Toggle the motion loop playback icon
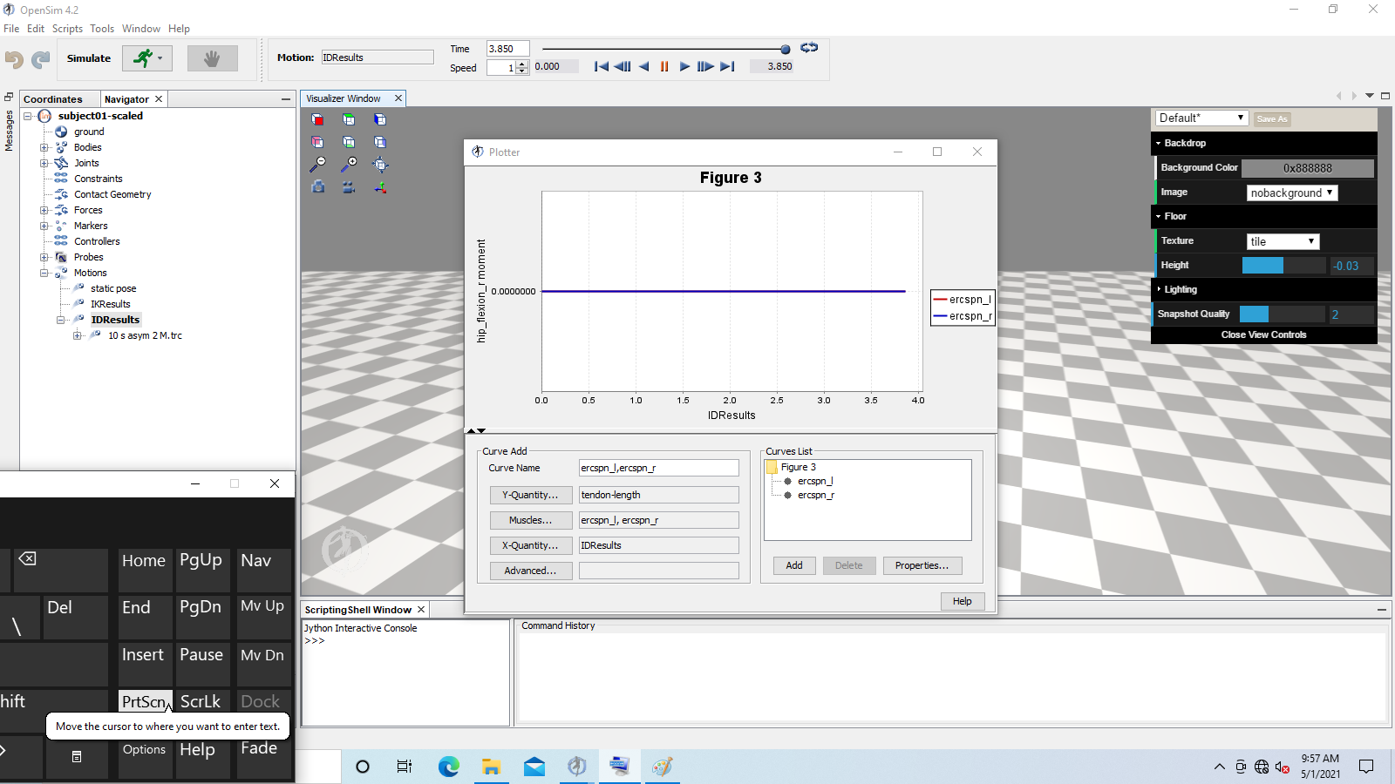Image resolution: width=1395 pixels, height=784 pixels. click(x=809, y=48)
